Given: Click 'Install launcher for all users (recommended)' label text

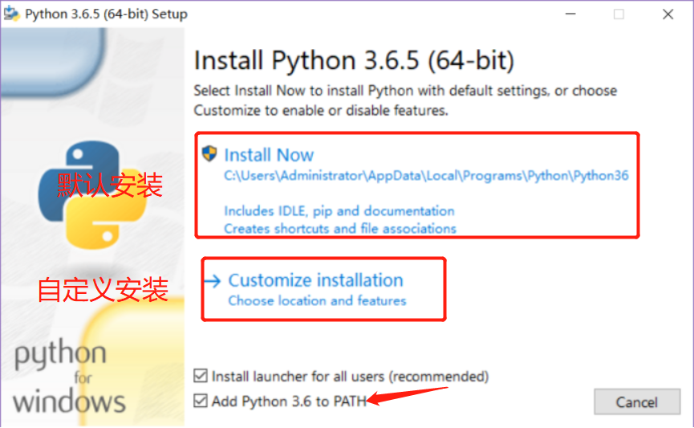Looking at the screenshot, I should (350, 376).
